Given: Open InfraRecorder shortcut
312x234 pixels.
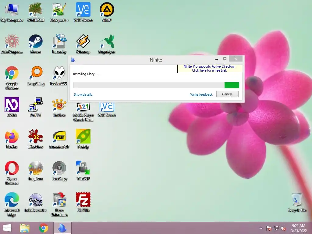Looking at the screenshot, I should [36, 203].
